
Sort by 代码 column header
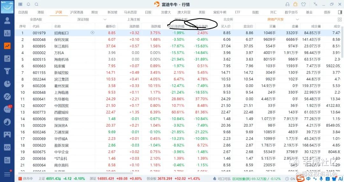(x=36, y=26)
